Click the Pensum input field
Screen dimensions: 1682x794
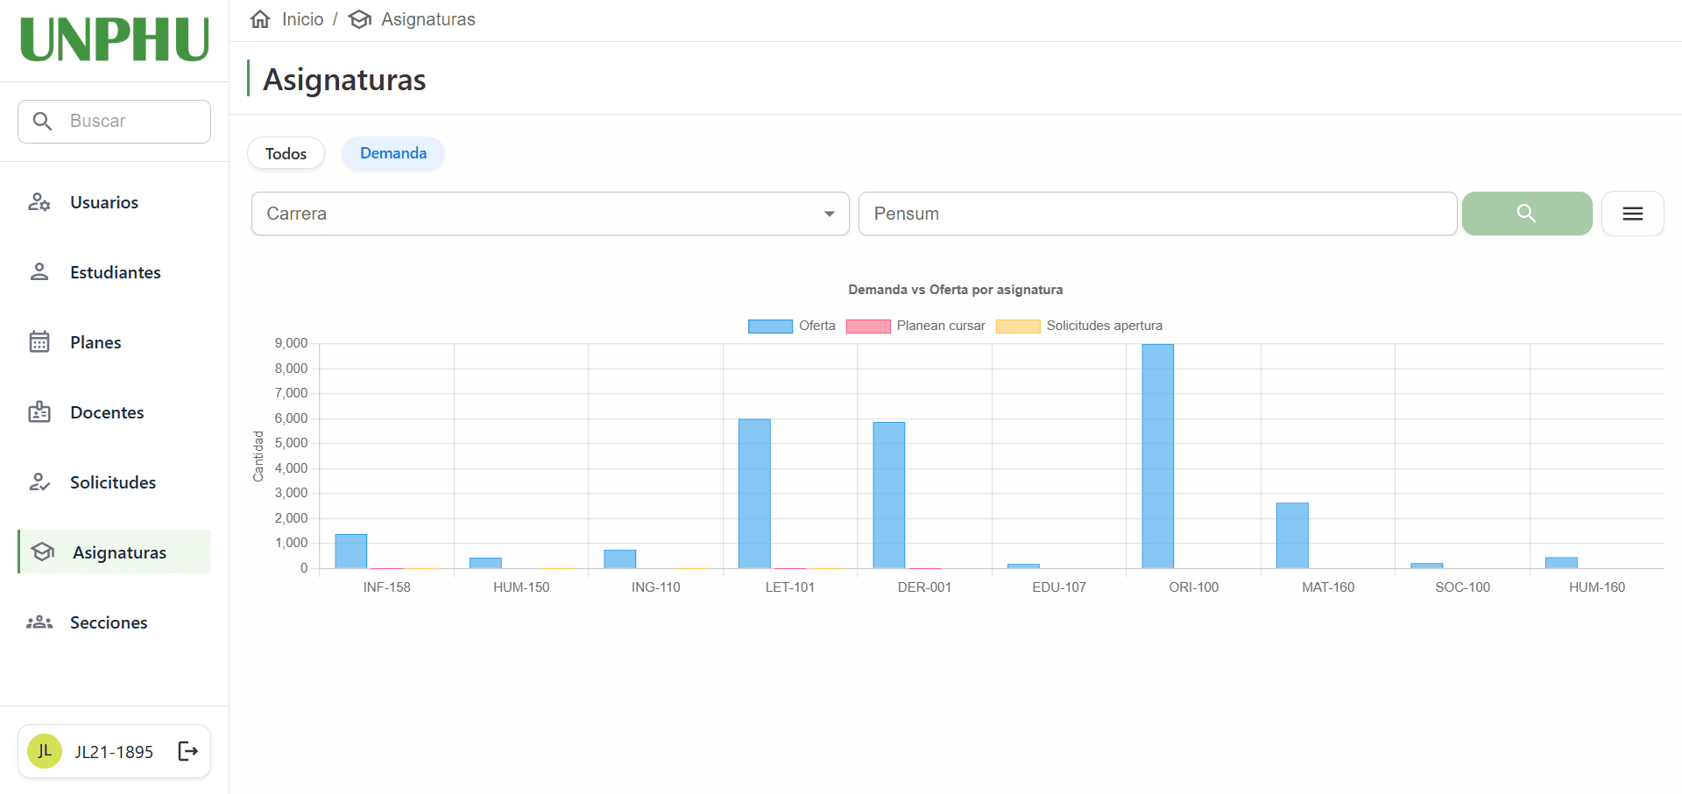point(1157,214)
